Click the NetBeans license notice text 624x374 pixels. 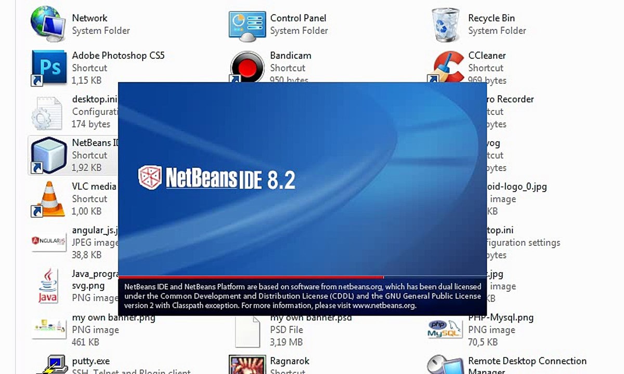click(x=303, y=296)
